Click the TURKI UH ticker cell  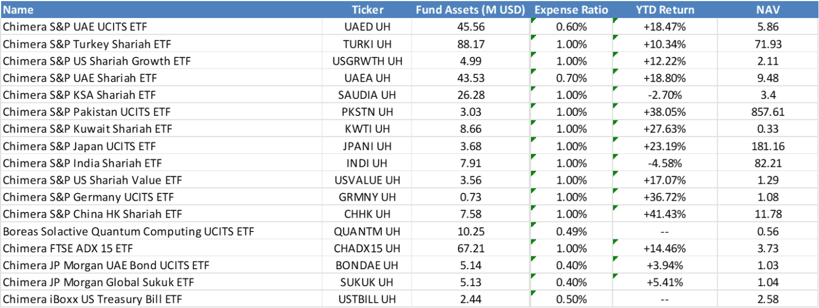point(367,44)
